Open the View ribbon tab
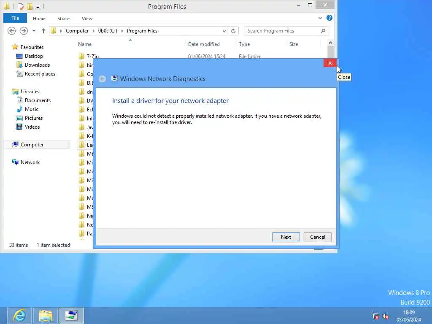 [x=87, y=19]
